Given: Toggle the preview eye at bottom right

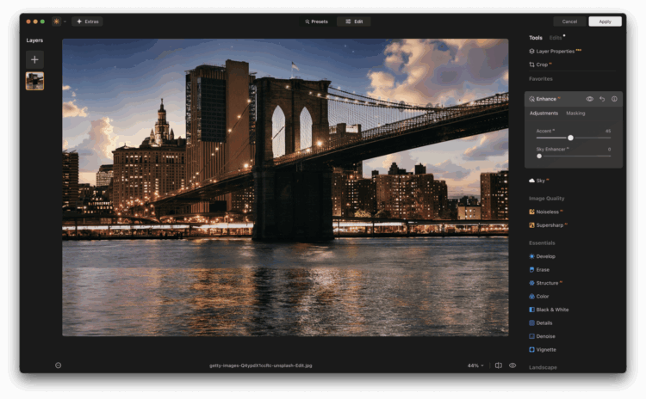Looking at the screenshot, I should (x=512, y=365).
